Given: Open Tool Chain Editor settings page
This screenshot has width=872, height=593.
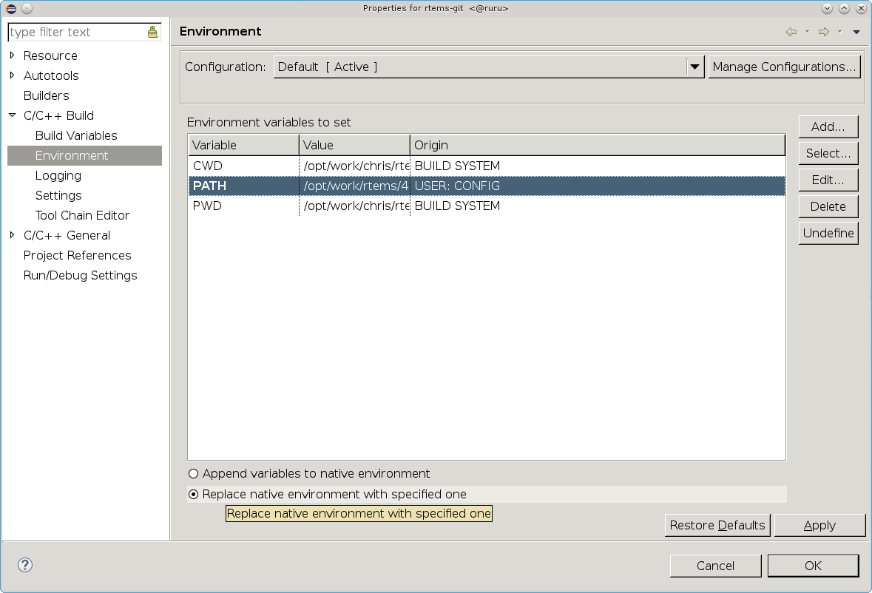Looking at the screenshot, I should coord(82,215).
